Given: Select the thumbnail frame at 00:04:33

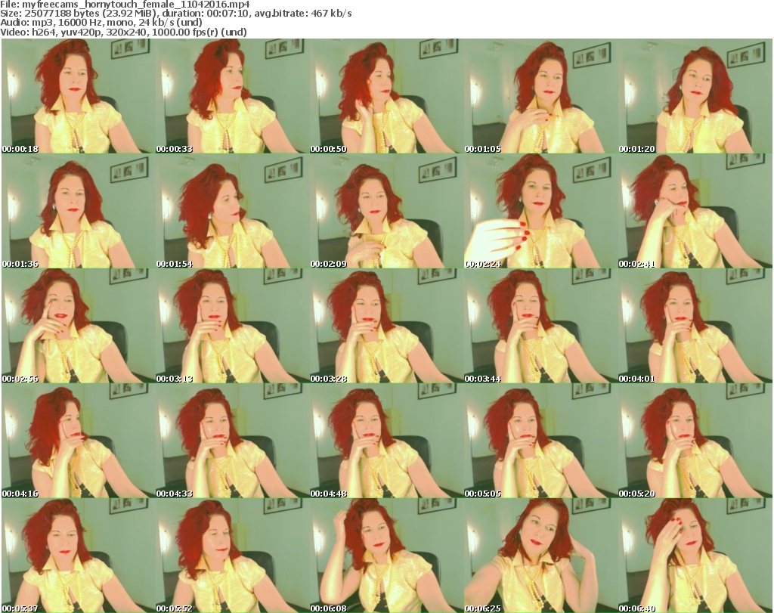Looking at the screenshot, I should click(x=233, y=441).
